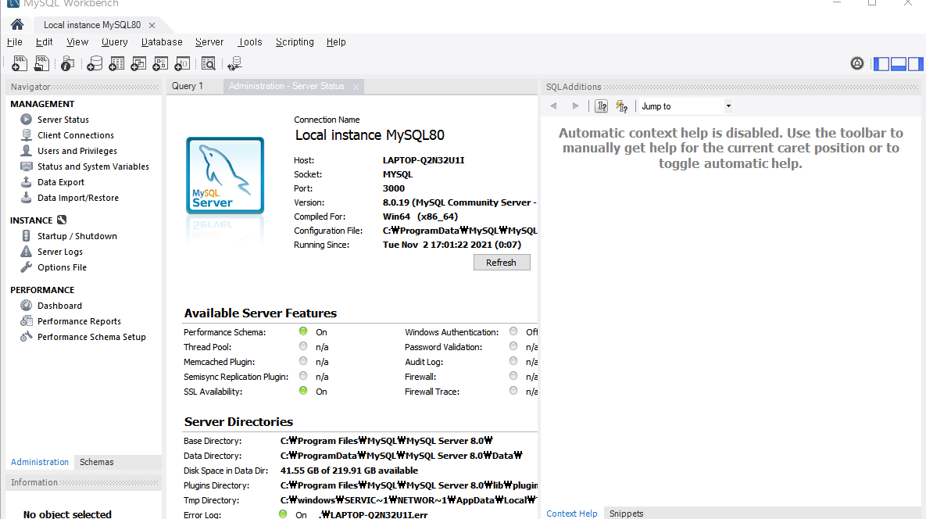
Task: Click SSL Availability status indicator
Action: [303, 390]
